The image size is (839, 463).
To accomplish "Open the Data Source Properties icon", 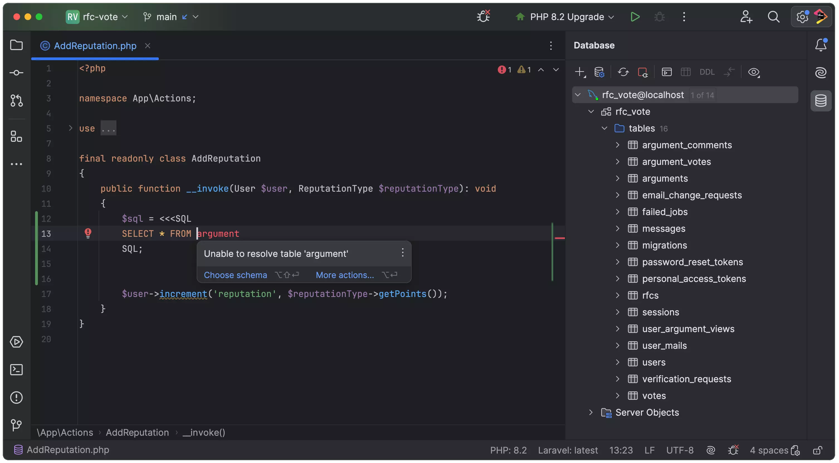I will (600, 72).
